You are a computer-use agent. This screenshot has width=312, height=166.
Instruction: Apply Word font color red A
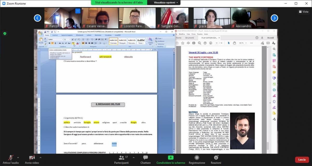pos(77,43)
